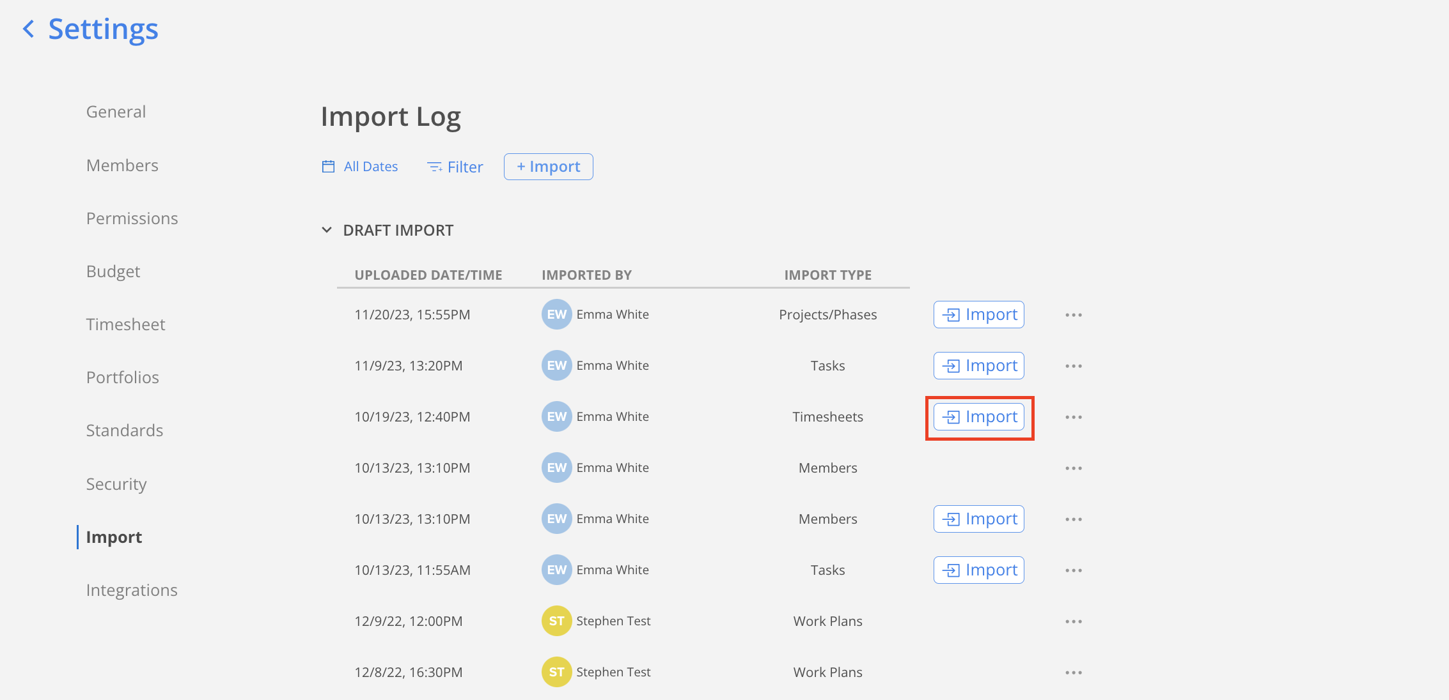The height and width of the screenshot is (700, 1449).
Task: Click Emma White avatar in Projects/Phases row
Action: point(556,314)
